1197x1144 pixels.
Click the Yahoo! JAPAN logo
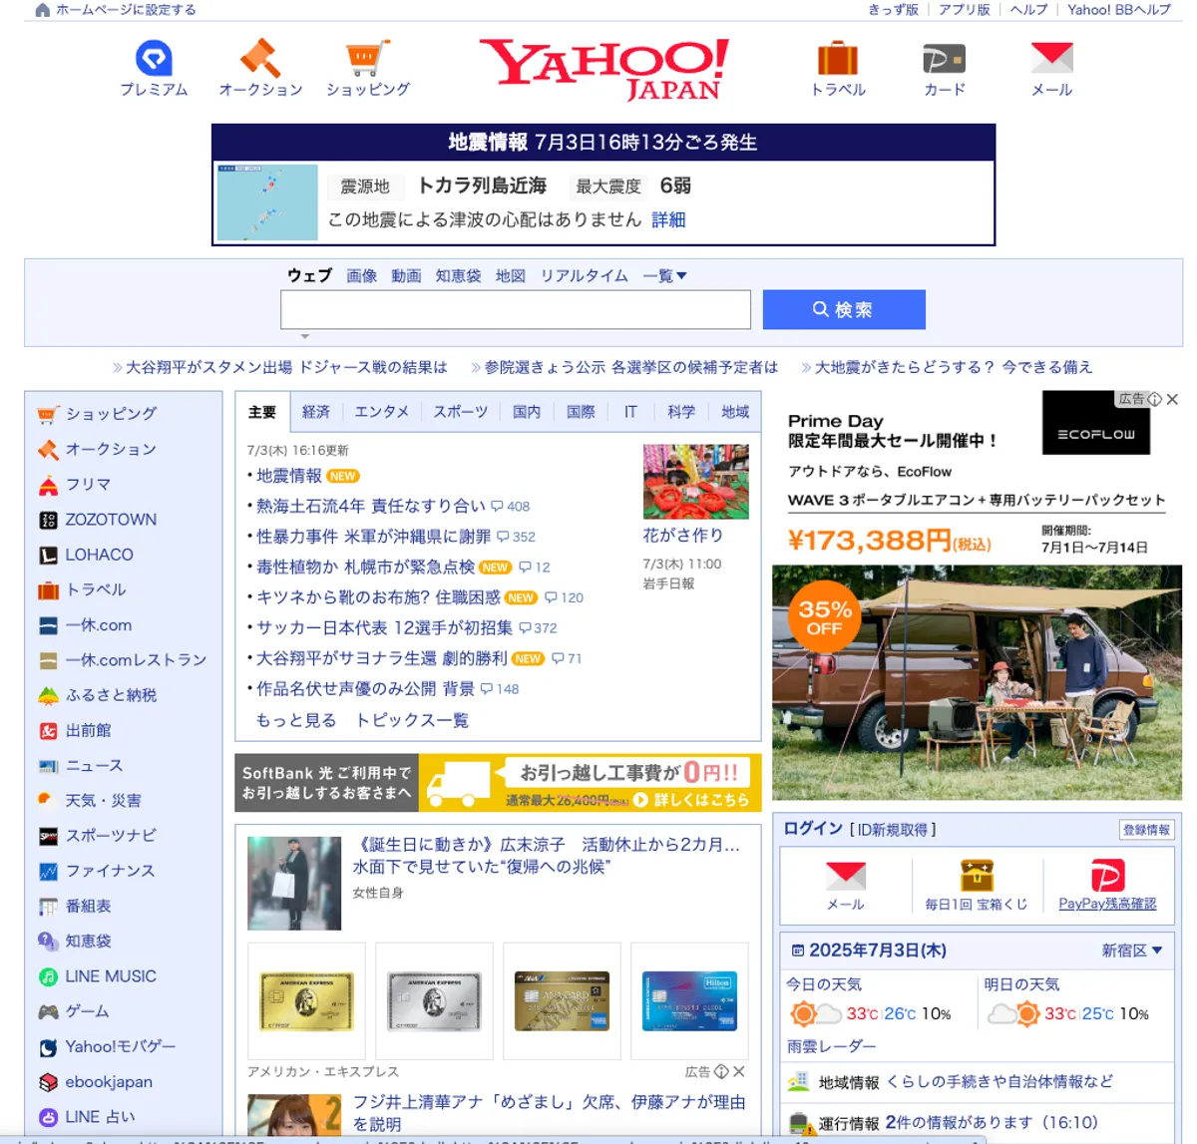coord(604,70)
